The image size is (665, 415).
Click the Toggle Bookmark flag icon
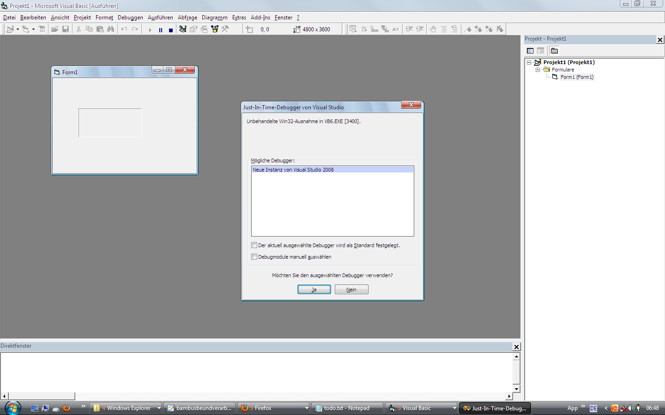pos(468,29)
